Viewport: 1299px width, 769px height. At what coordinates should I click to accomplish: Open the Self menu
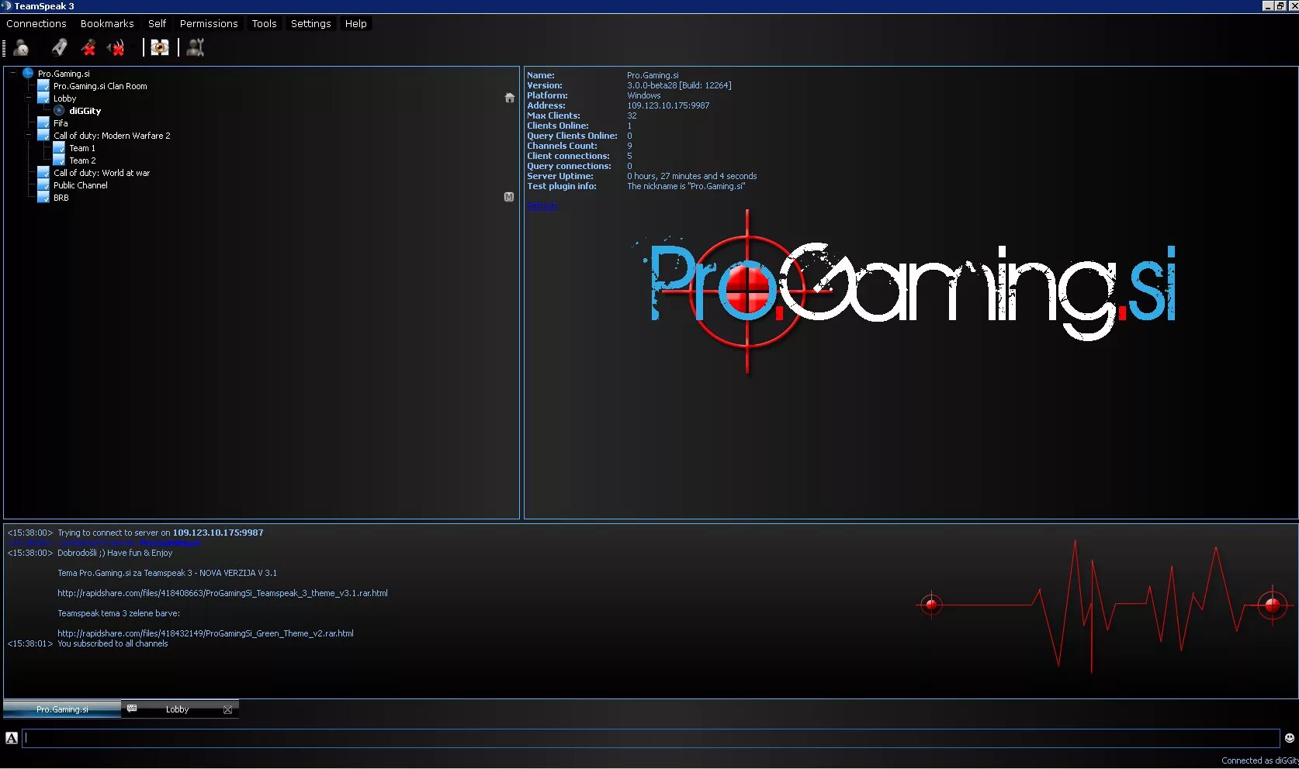pos(157,24)
